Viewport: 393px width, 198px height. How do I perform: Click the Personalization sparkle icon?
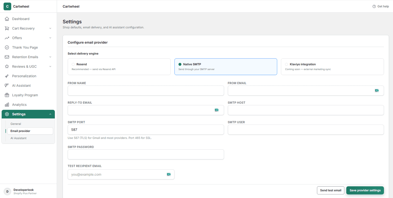pos(7,76)
